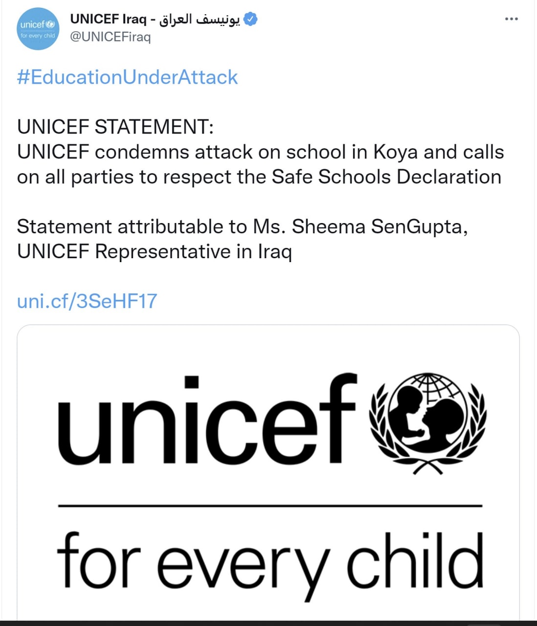Follow the uni.cf/3SeHF17 link
The height and width of the screenshot is (626, 537).
pos(87,301)
